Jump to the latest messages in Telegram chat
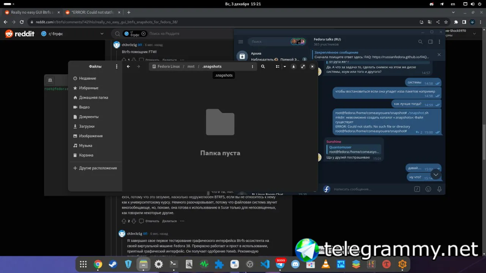 pyautogui.click(x=436, y=174)
